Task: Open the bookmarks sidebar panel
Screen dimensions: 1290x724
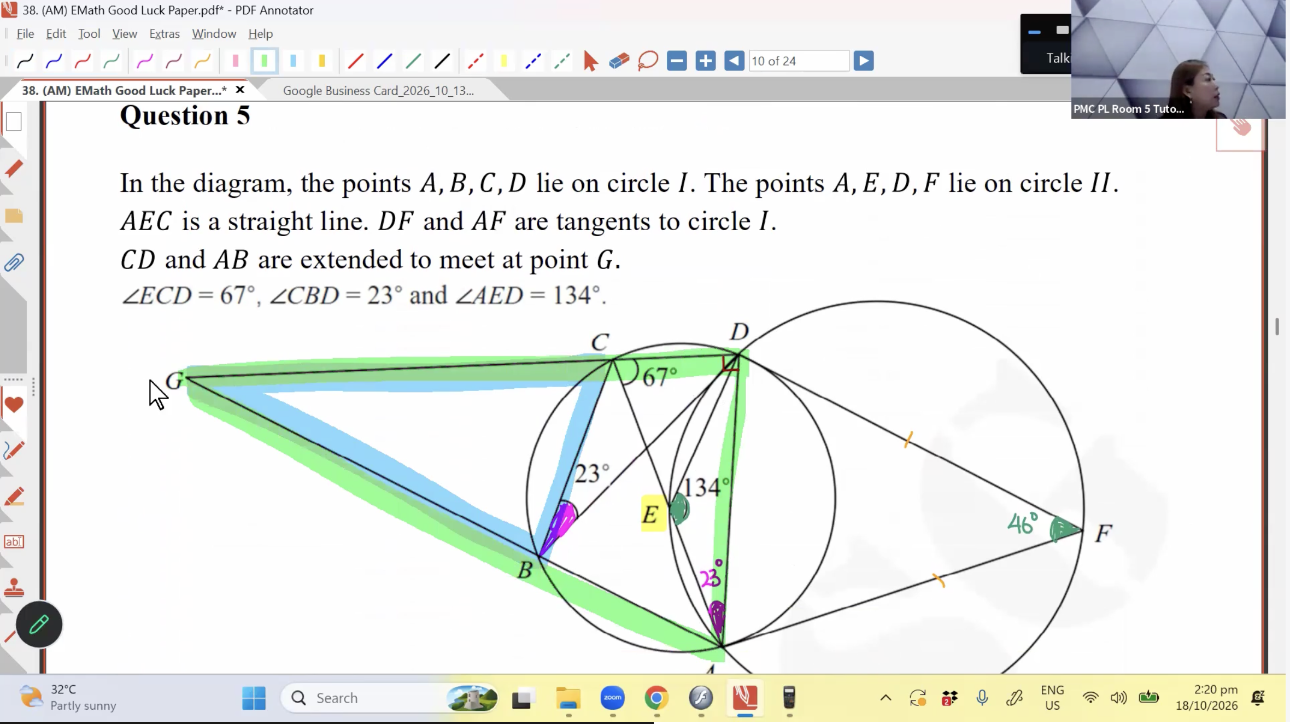Action: [x=14, y=216]
